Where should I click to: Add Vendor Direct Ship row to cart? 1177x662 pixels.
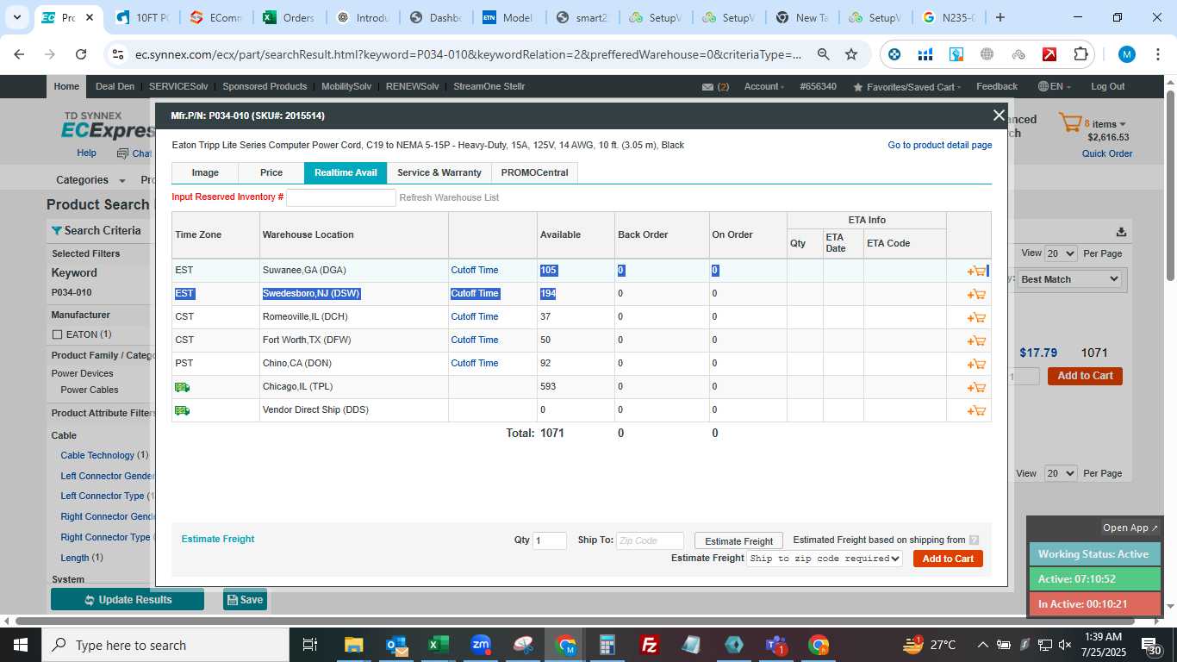tap(976, 410)
